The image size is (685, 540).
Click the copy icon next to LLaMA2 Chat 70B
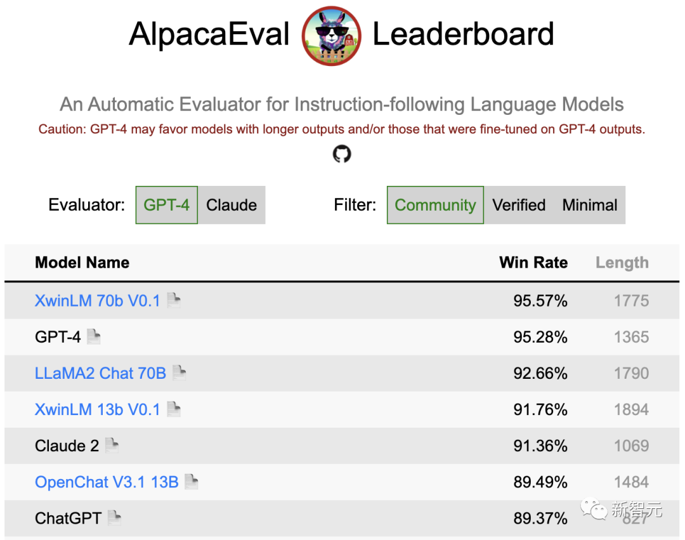click(178, 371)
